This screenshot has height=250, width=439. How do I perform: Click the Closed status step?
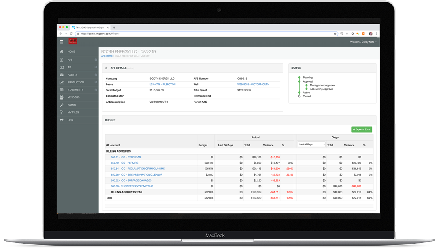[x=307, y=96]
